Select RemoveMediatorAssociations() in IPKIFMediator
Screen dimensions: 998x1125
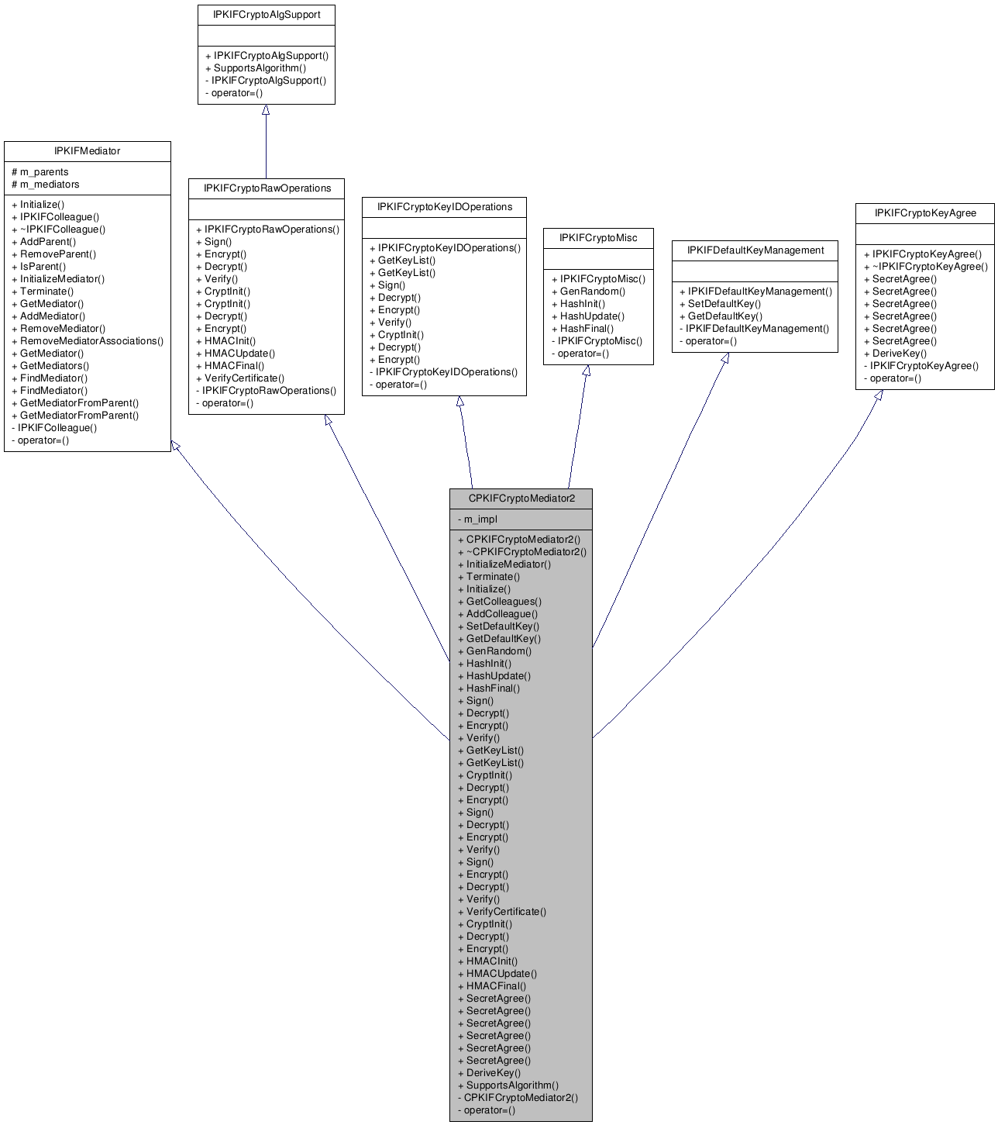(x=88, y=341)
